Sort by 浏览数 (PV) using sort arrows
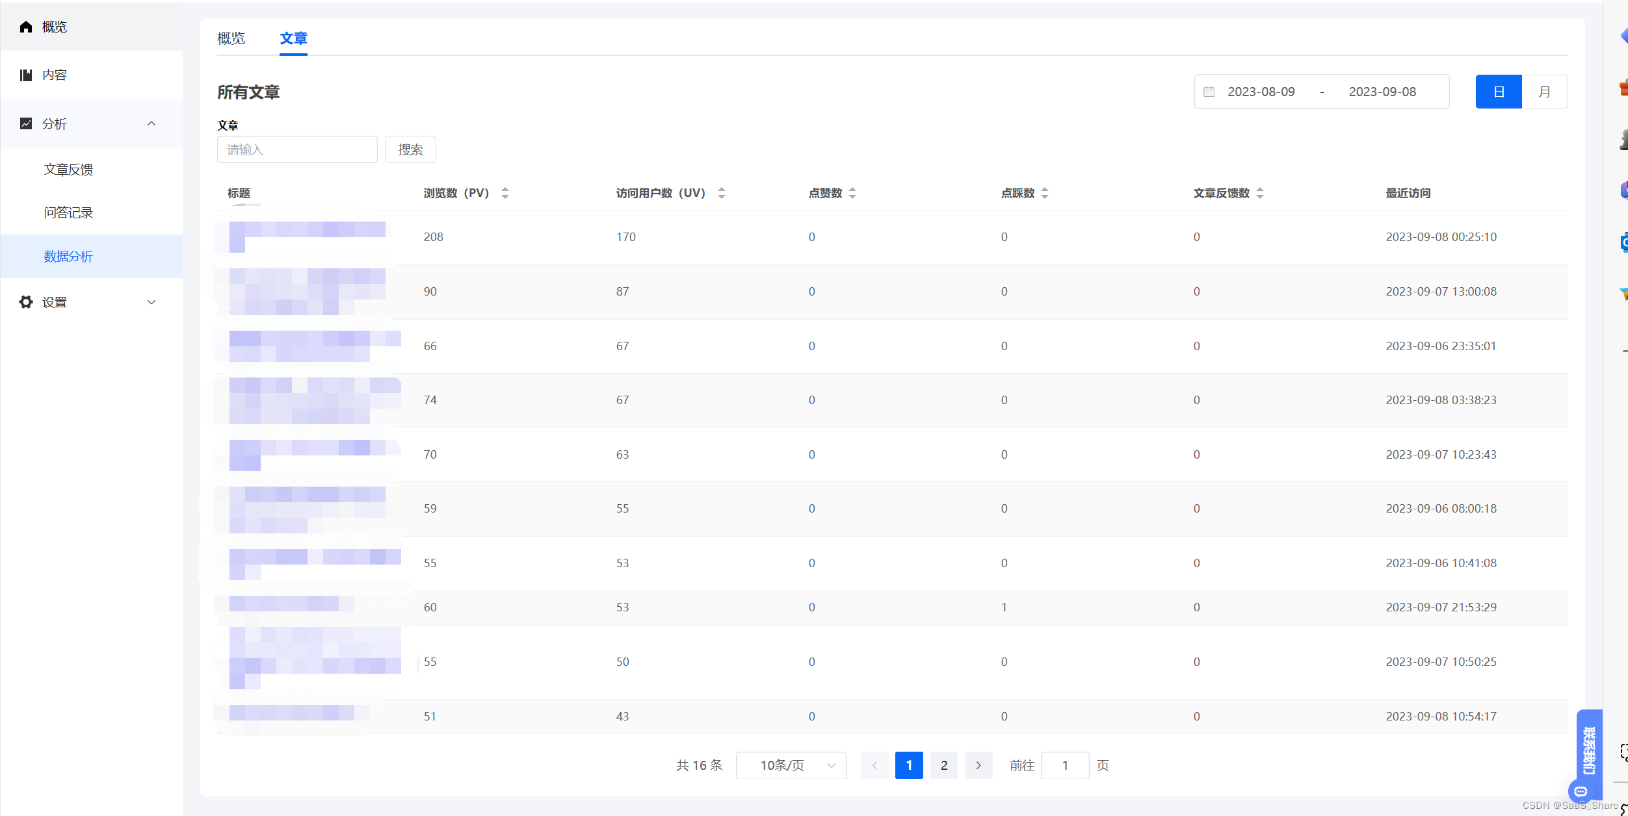 click(x=505, y=193)
